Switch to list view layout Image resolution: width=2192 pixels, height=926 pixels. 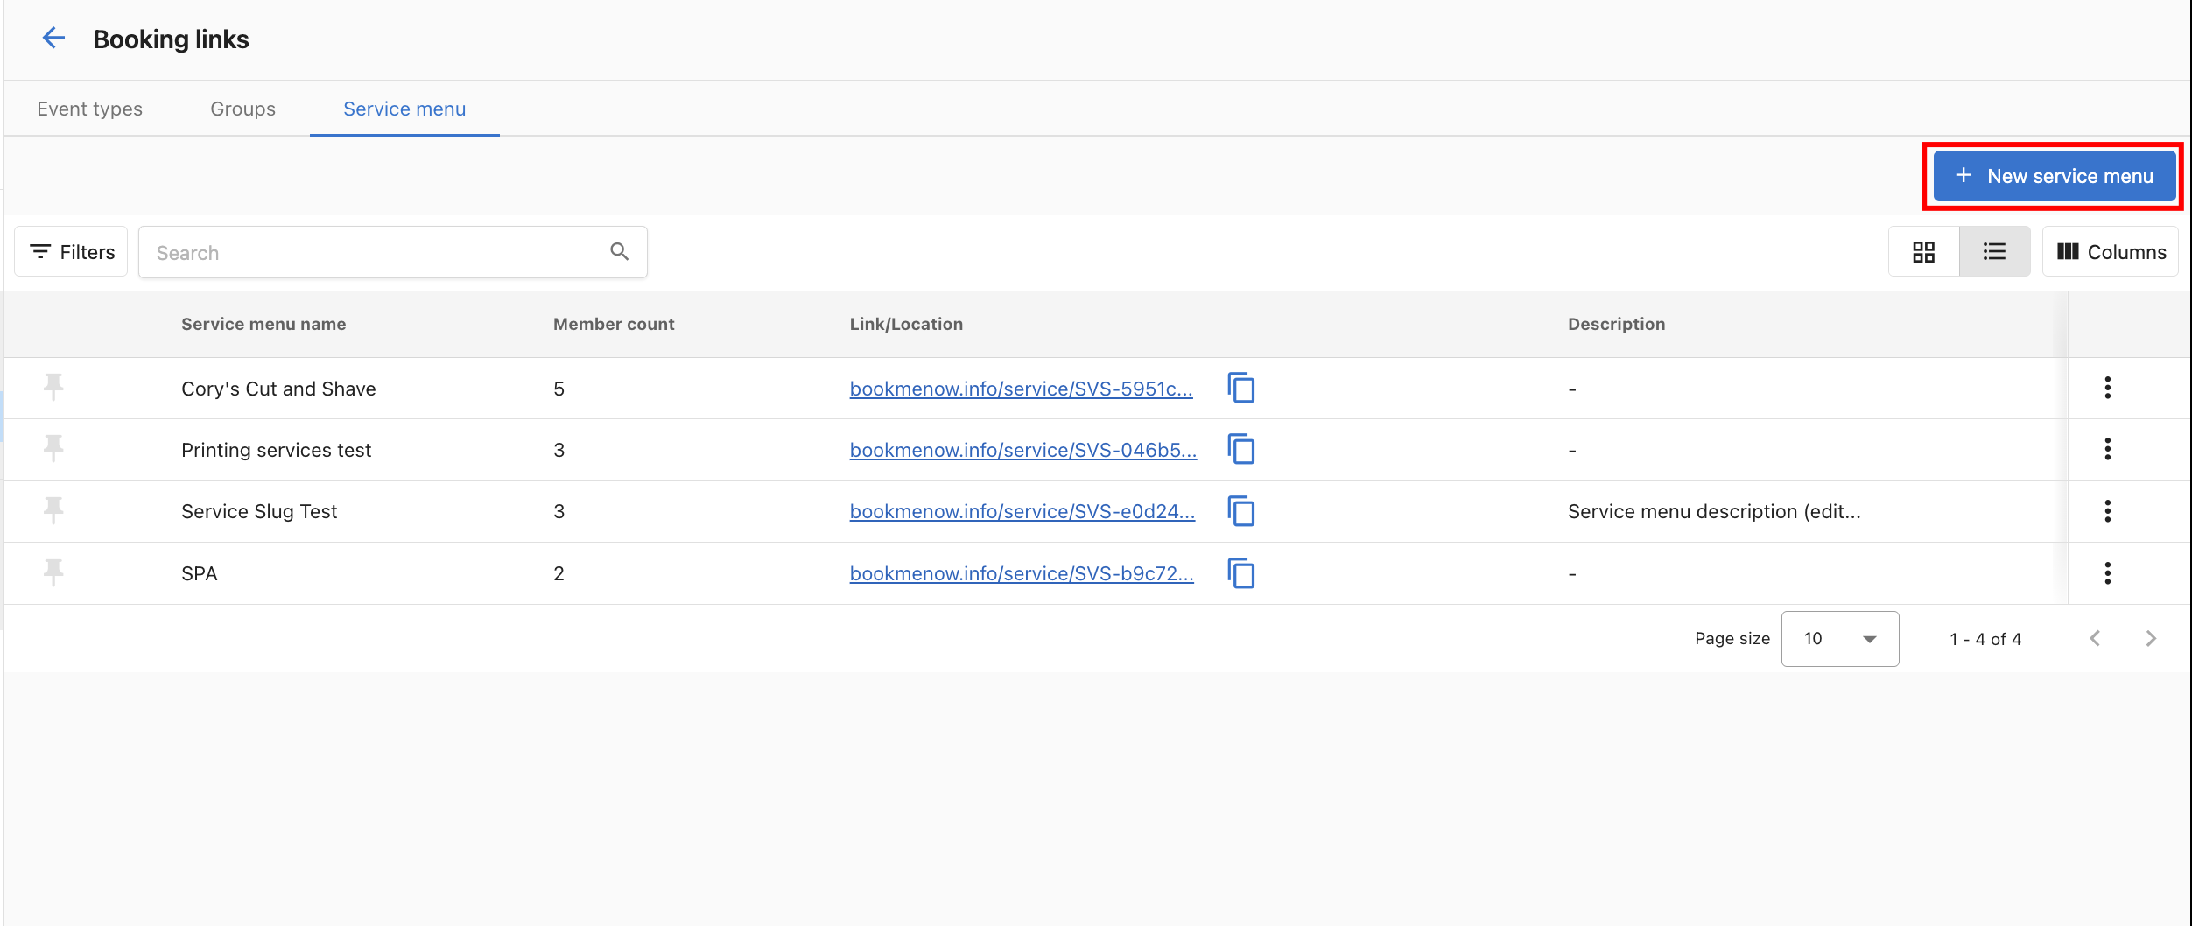1993,251
